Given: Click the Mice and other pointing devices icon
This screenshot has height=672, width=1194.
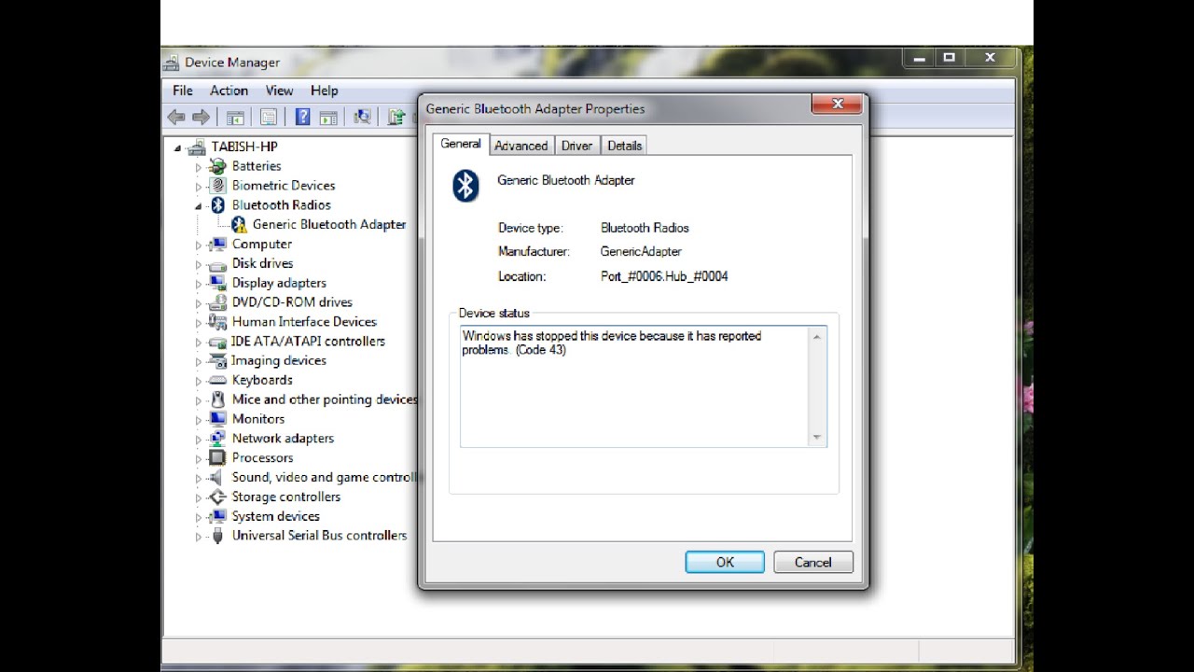Looking at the screenshot, I should click(217, 399).
